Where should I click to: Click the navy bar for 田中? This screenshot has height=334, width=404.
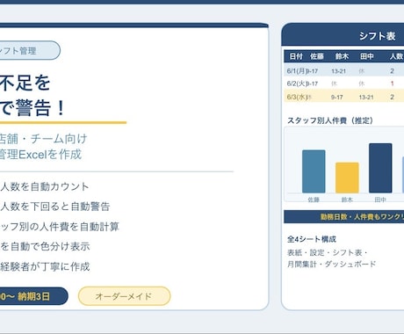(380, 168)
